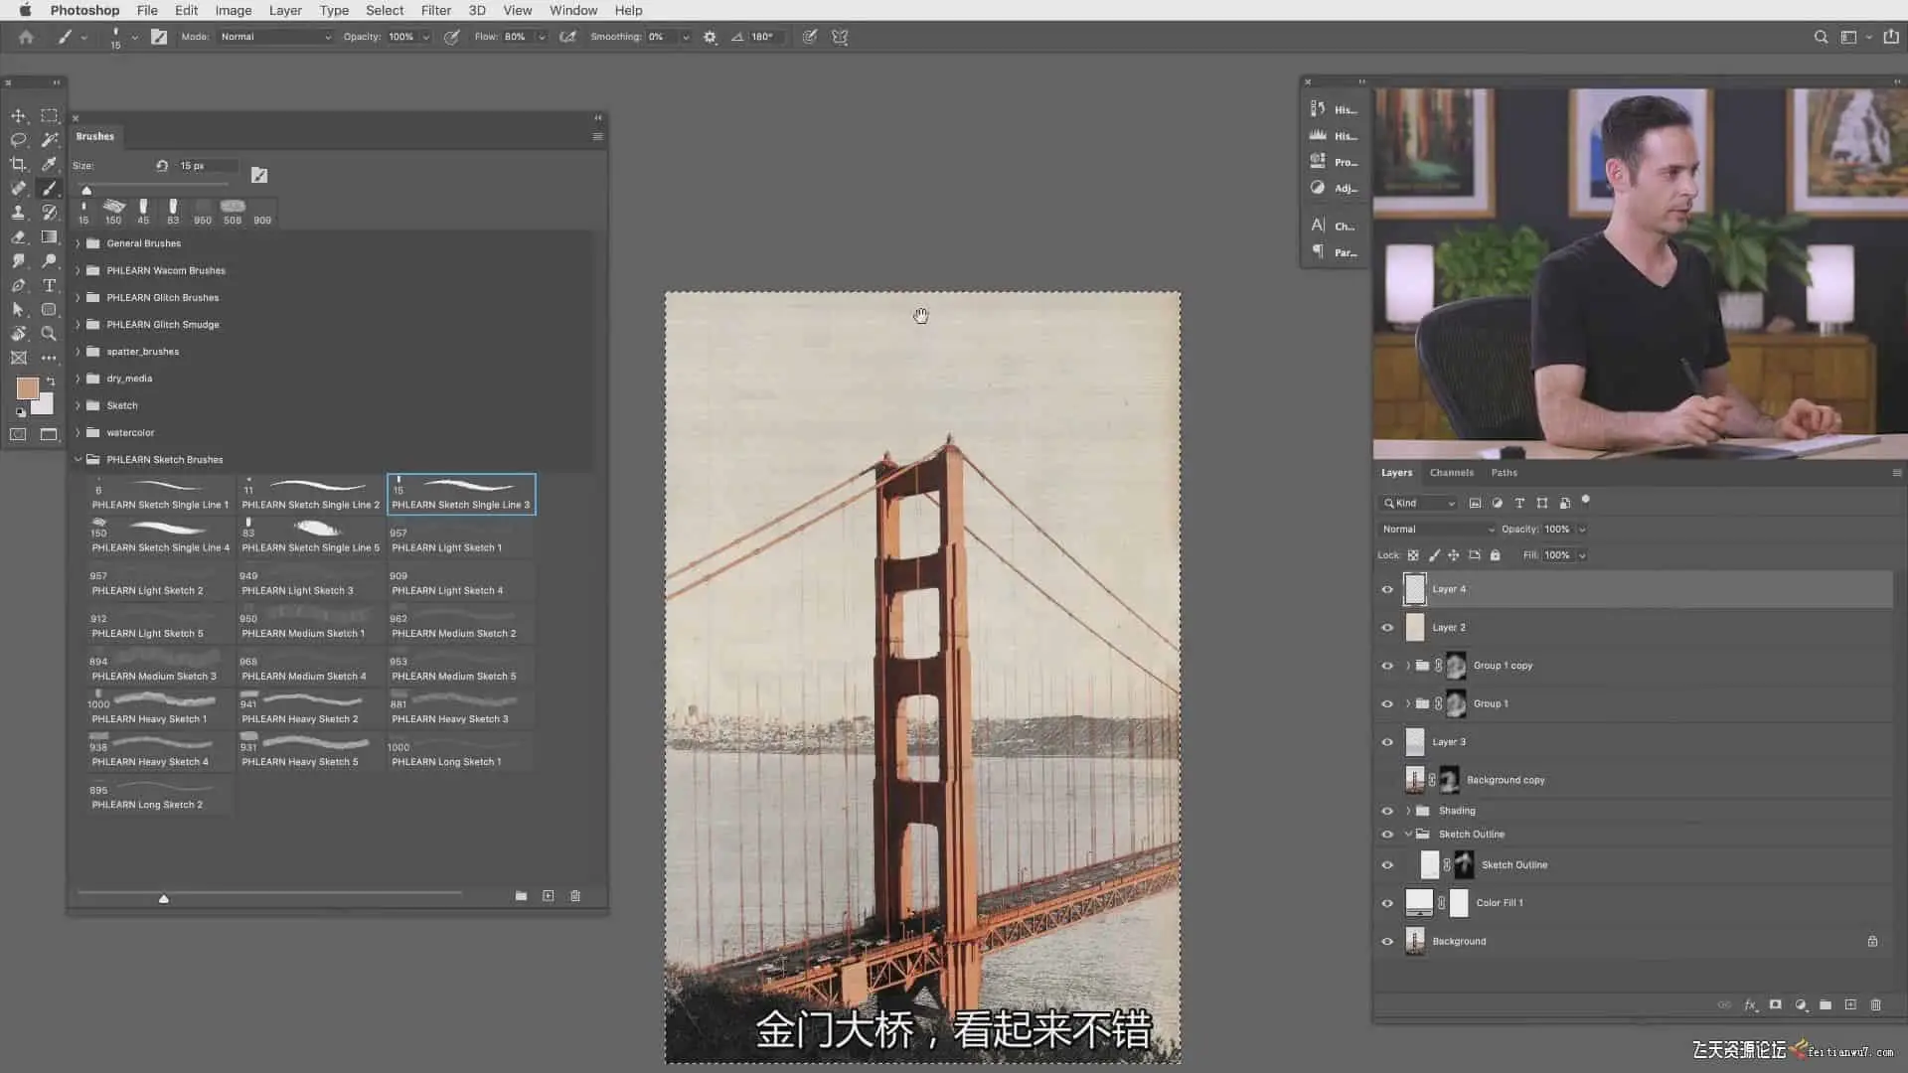
Task: Select the Eraser tool
Action: click(x=18, y=237)
